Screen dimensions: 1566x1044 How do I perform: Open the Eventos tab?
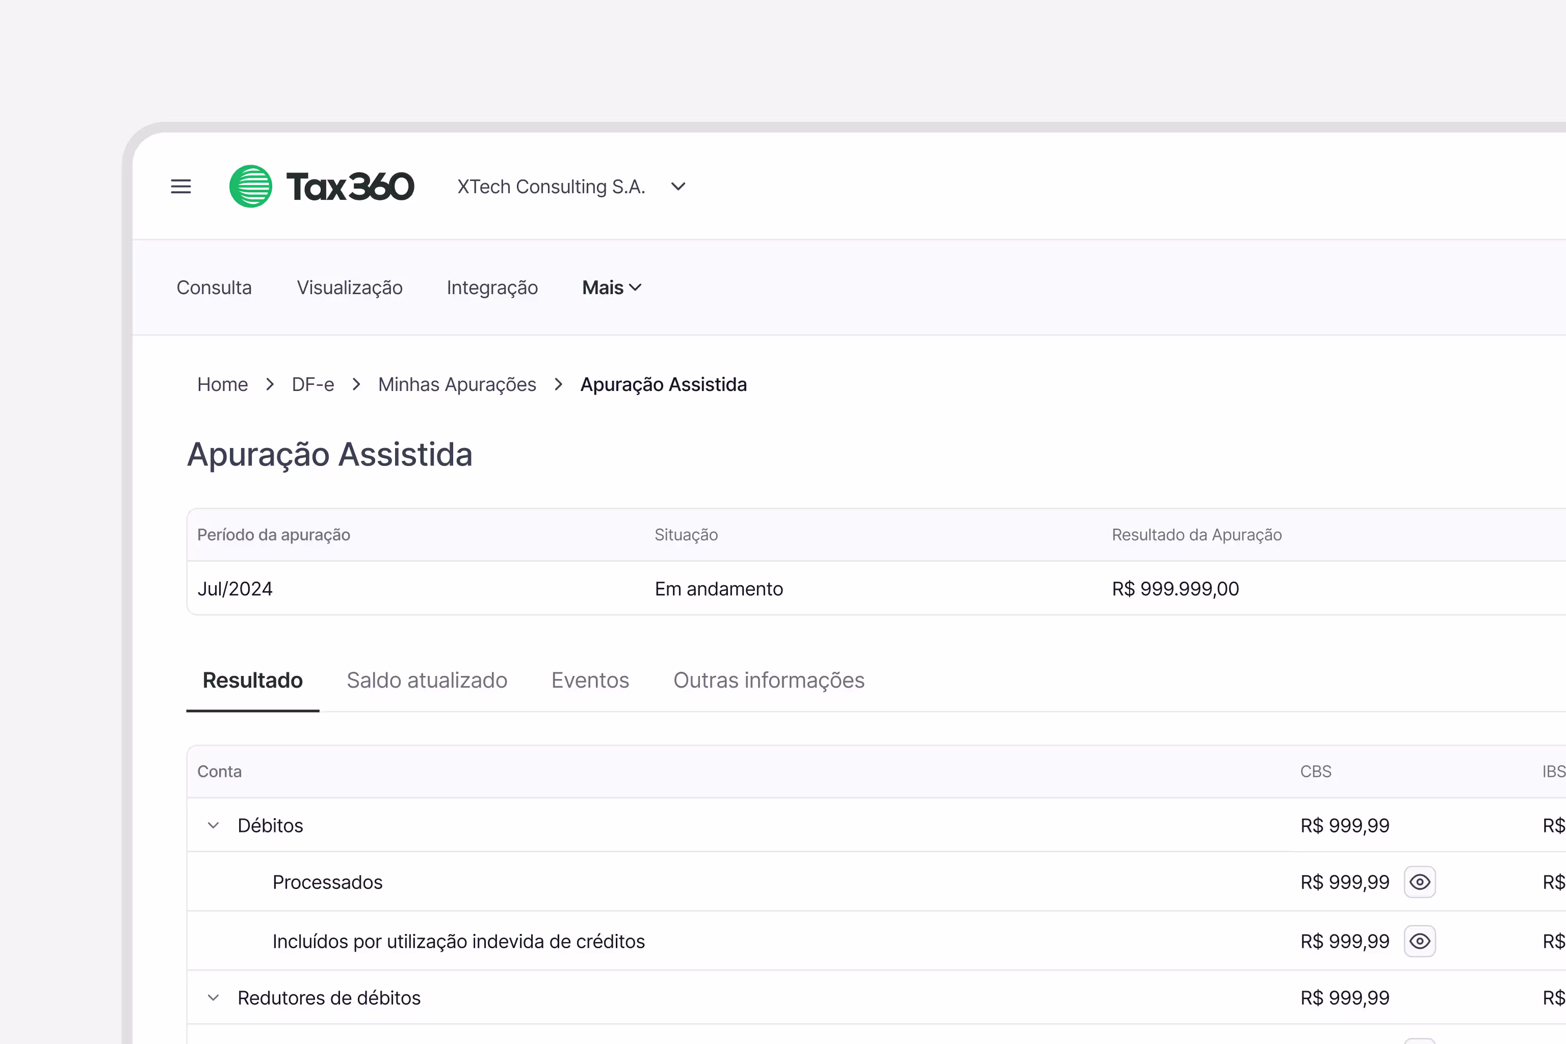coord(590,680)
